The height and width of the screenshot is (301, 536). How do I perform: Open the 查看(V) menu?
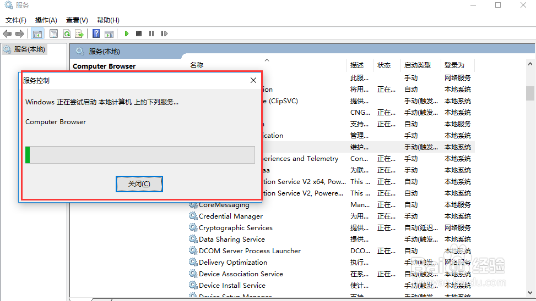pos(77,20)
